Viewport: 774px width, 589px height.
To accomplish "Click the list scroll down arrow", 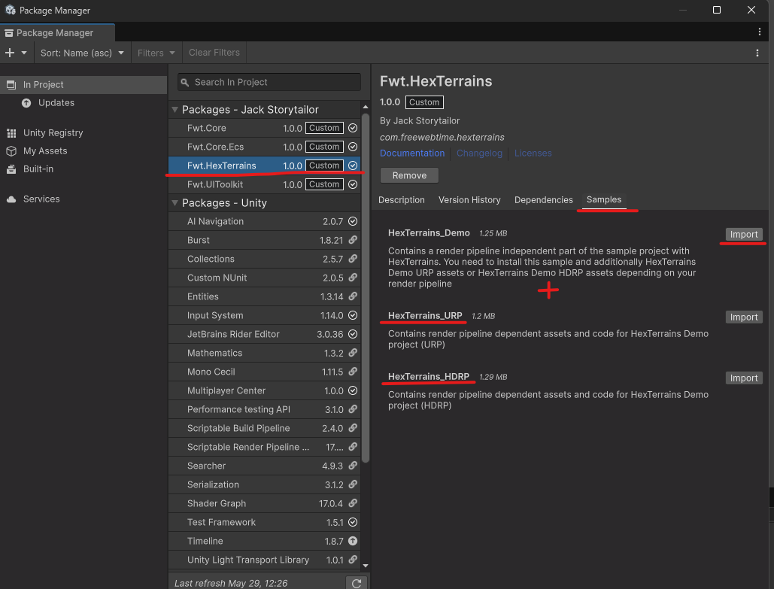I will click(x=366, y=566).
